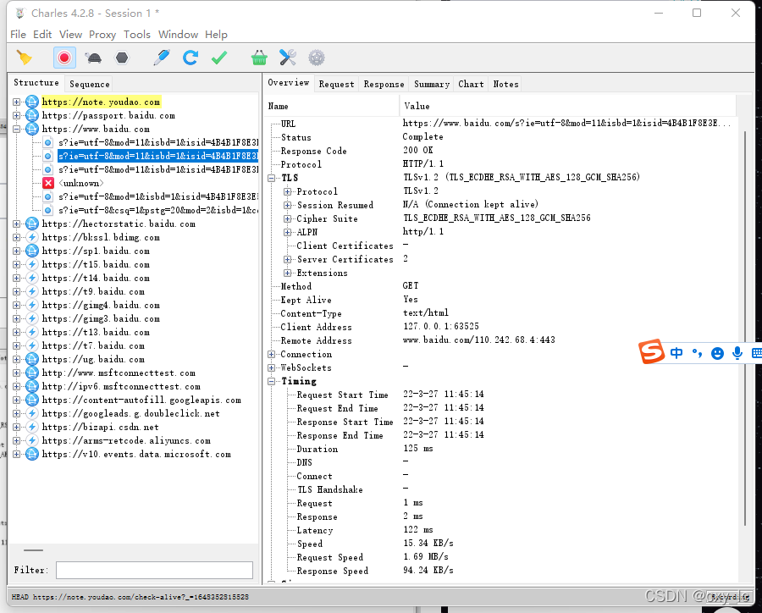Select https://sp1.baidu.com host
The height and width of the screenshot is (613, 762).
(x=96, y=251)
